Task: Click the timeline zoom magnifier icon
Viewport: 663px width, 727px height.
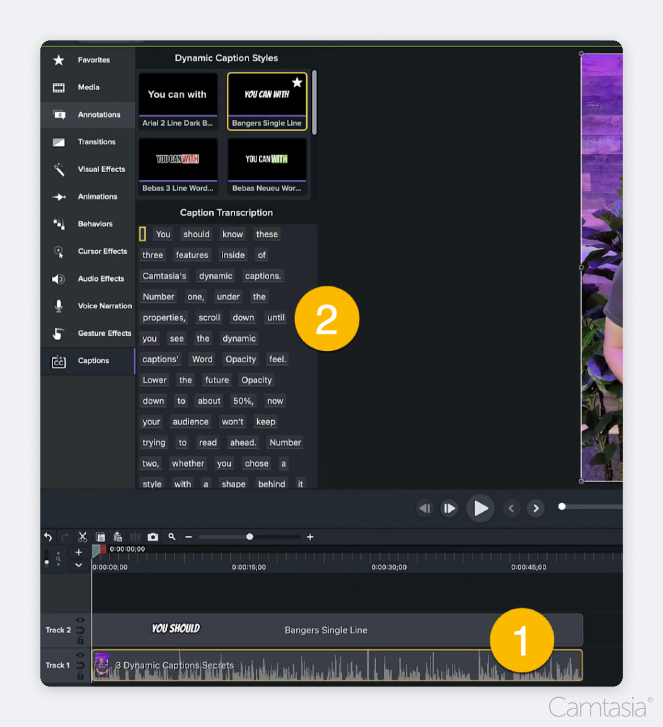Action: 172,537
